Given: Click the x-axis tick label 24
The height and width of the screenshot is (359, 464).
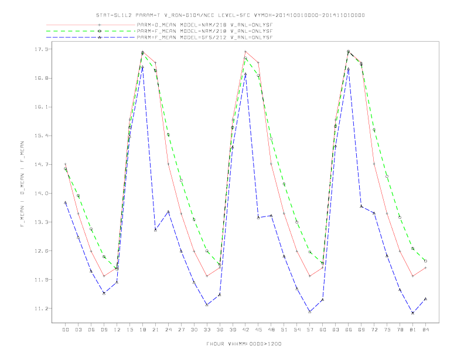Looking at the screenshot, I should tap(168, 330).
